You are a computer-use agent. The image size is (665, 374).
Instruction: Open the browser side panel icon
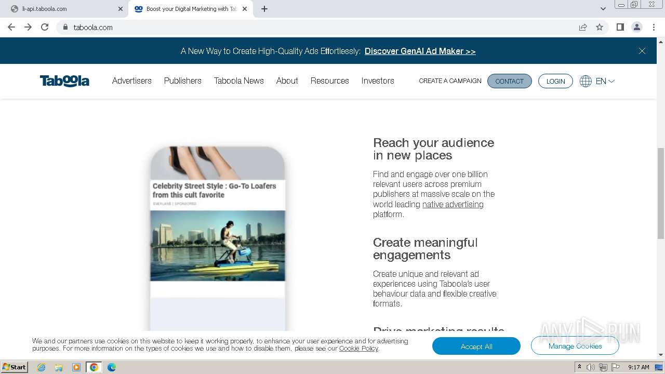pyautogui.click(x=620, y=27)
